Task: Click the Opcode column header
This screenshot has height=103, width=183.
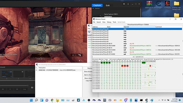Action: point(139,27)
